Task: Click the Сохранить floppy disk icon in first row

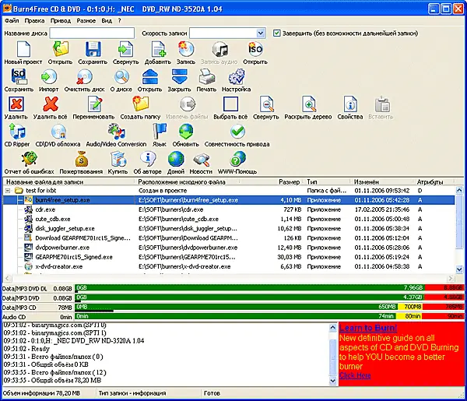Action: 93,49
